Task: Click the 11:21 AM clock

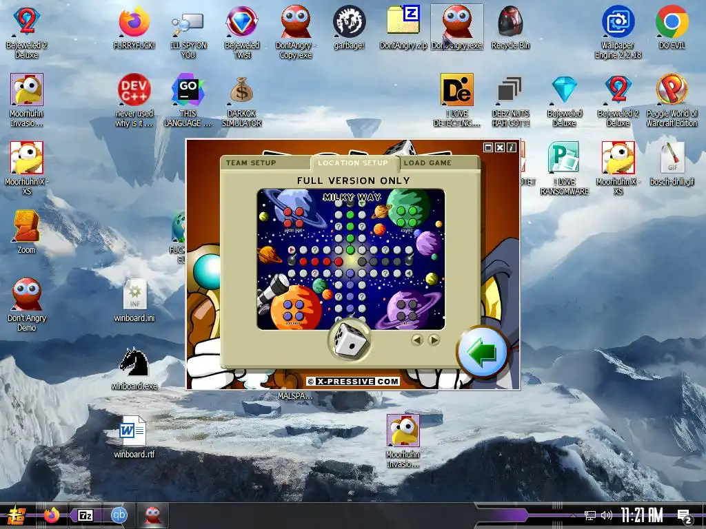Action: coord(642,515)
